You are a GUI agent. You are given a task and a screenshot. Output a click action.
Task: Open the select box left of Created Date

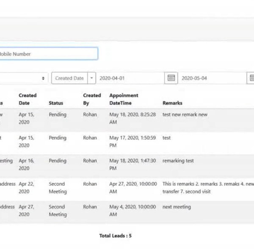click(x=23, y=78)
